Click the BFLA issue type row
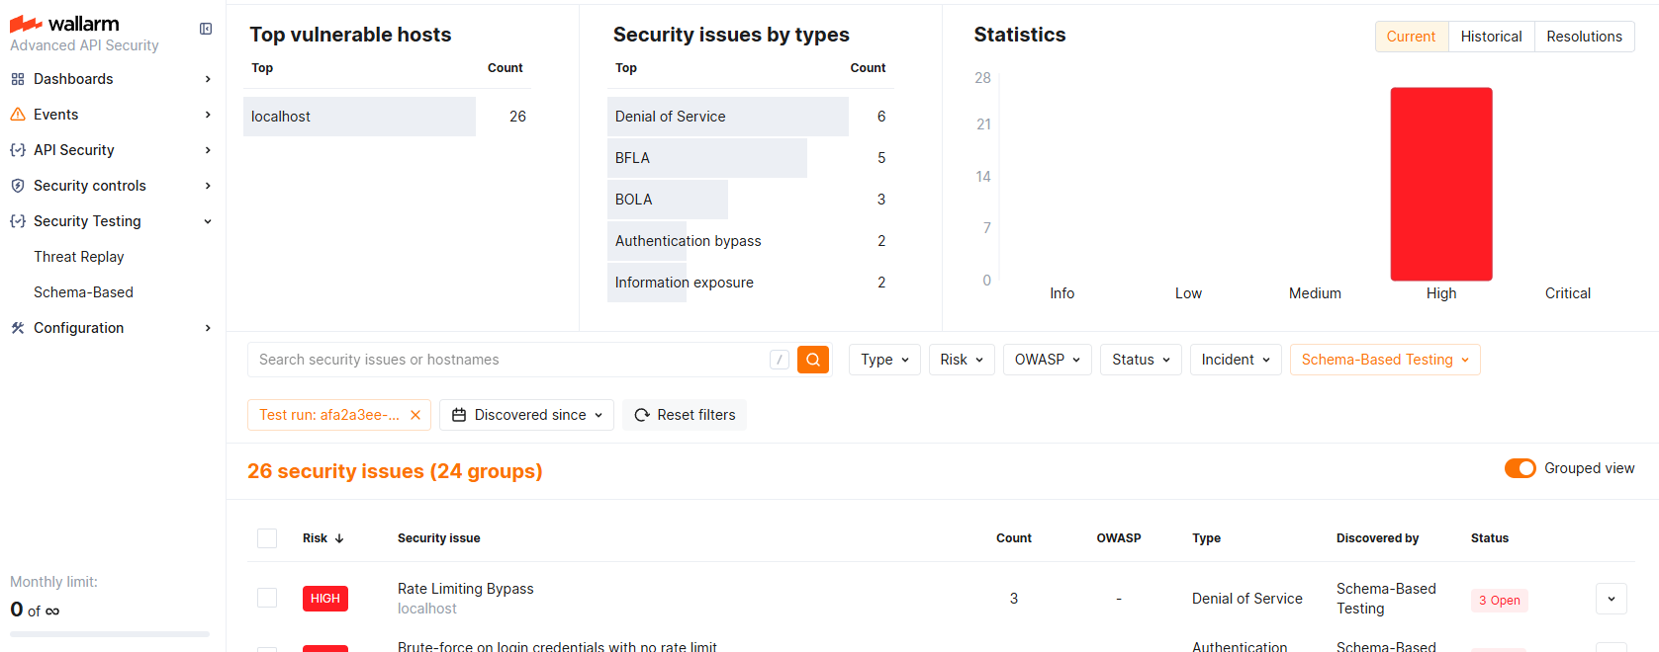The height and width of the screenshot is (652, 1659). (751, 158)
